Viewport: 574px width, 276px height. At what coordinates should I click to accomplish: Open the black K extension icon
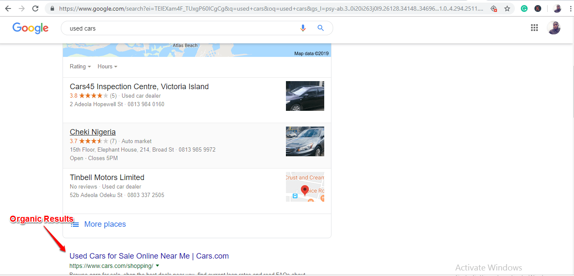pyautogui.click(x=538, y=8)
